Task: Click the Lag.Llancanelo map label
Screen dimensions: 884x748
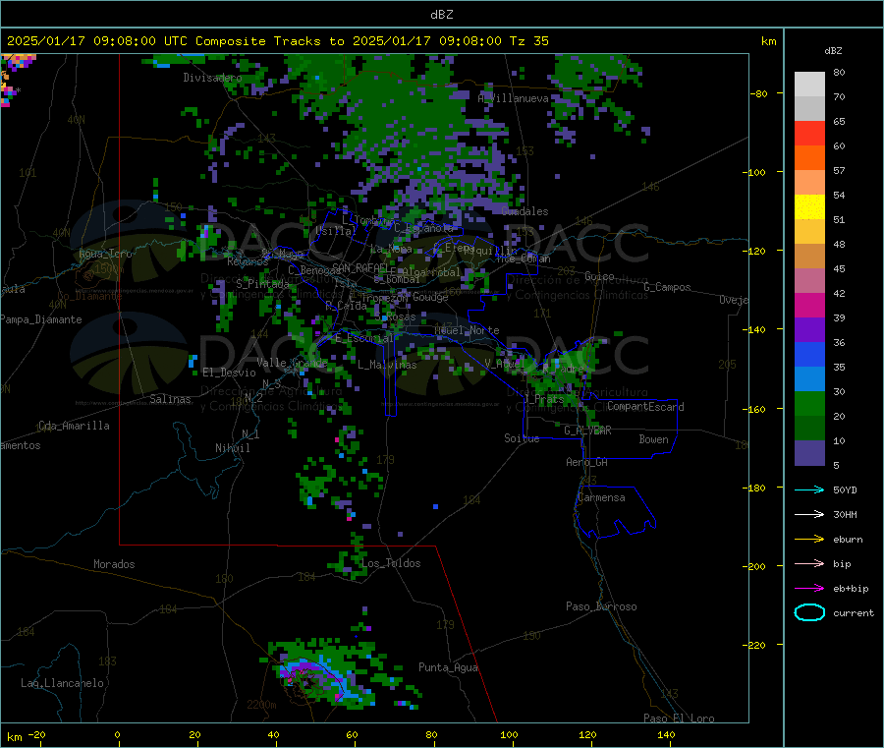Action: click(62, 683)
